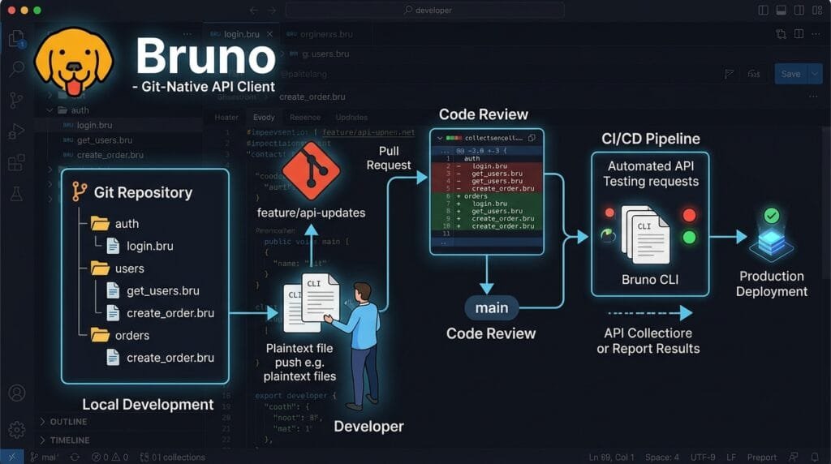Close the login.bru tab
831x464 pixels.
(x=269, y=34)
